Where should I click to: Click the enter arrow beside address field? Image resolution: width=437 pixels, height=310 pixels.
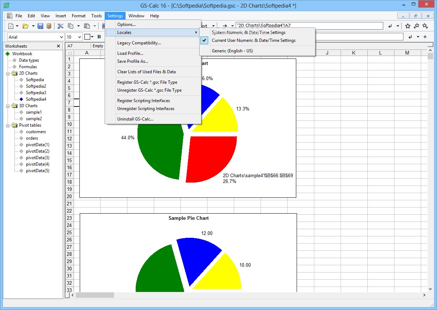pyautogui.click(x=390, y=26)
